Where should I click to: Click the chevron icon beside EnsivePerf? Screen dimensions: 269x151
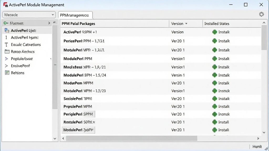click(7, 66)
